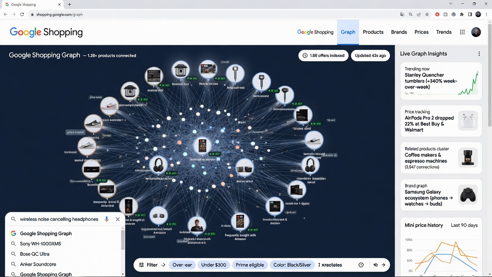Viewport: 492px width, 277px height.
Task: Choose the Bose QC Ultra suggestion
Action: [35, 254]
